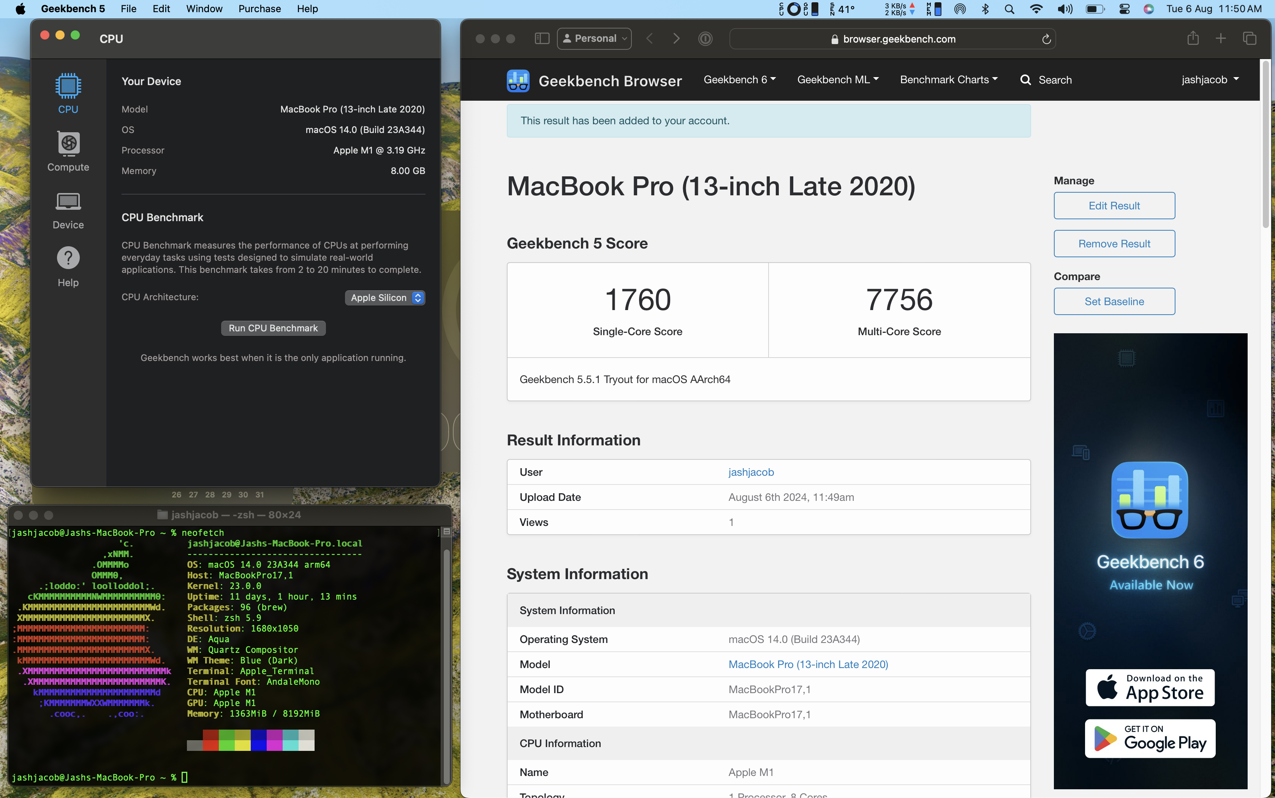Open the jashjacob account dropdown
Screen dimensions: 1275x798
[1210, 80]
